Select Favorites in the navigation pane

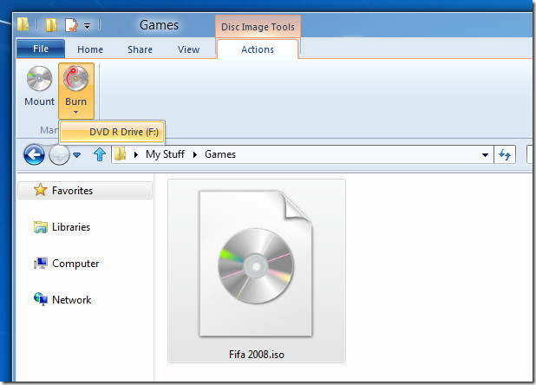pyautogui.click(x=85, y=190)
